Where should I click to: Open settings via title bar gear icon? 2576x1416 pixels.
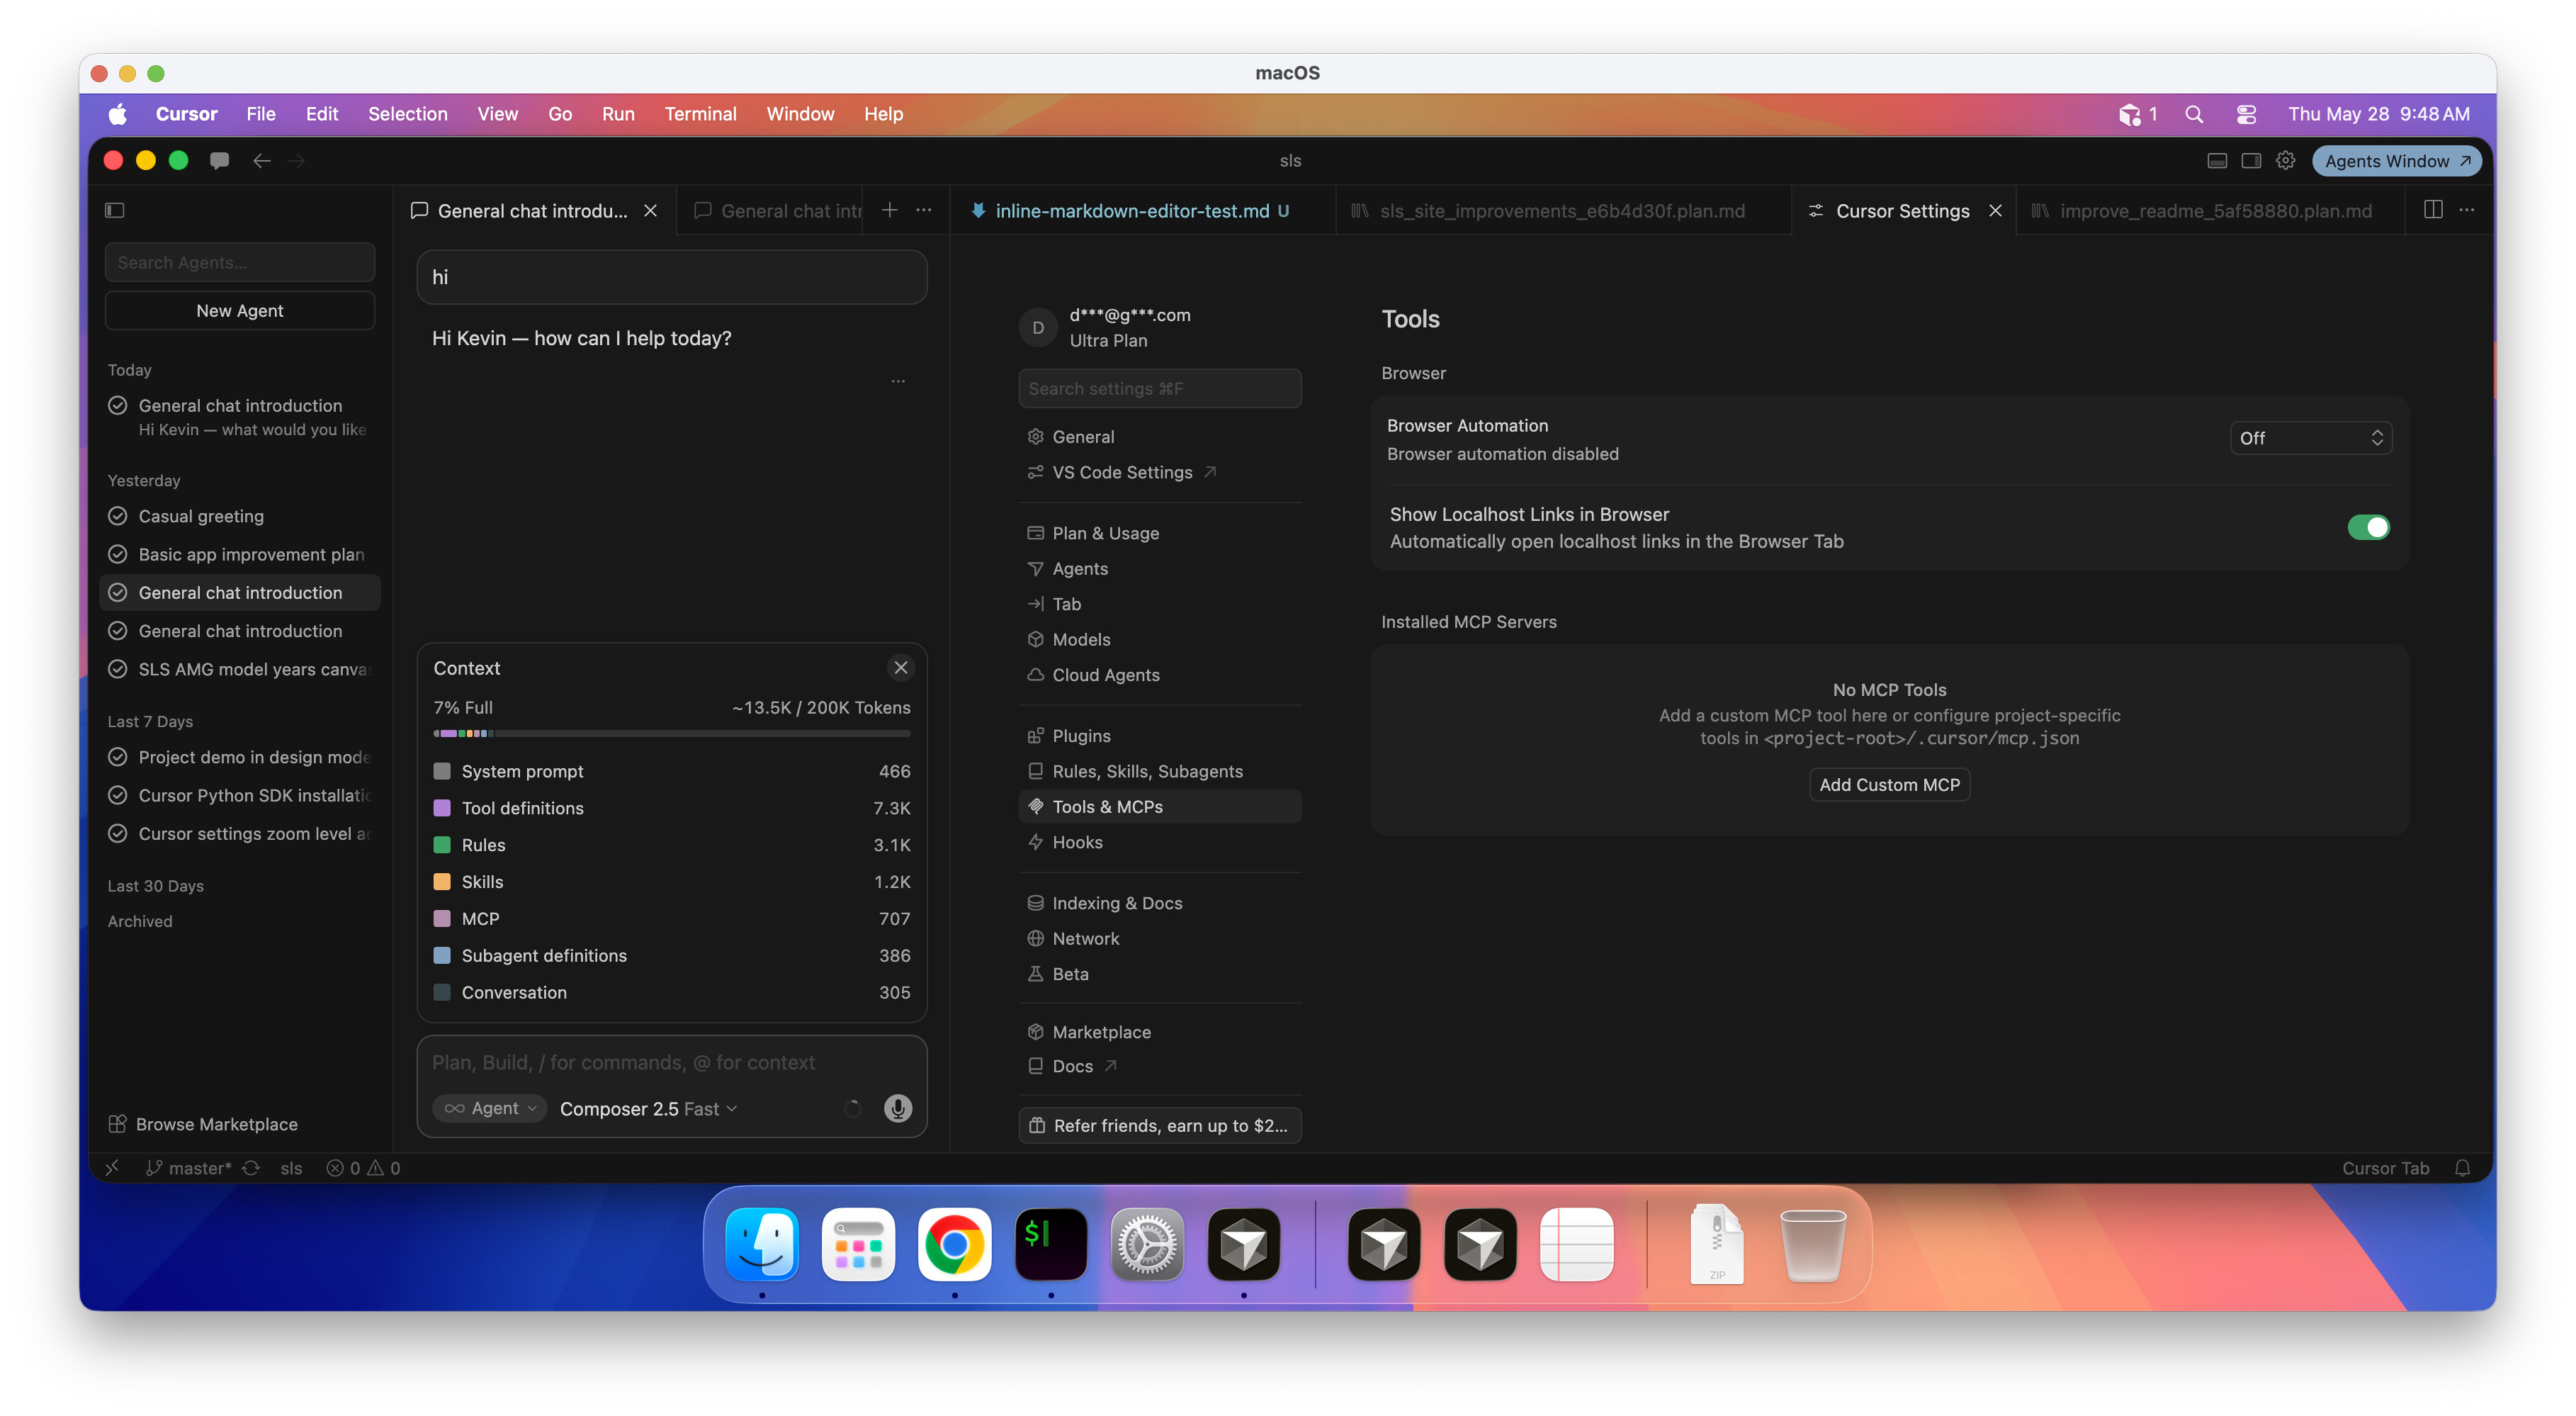[2285, 161]
